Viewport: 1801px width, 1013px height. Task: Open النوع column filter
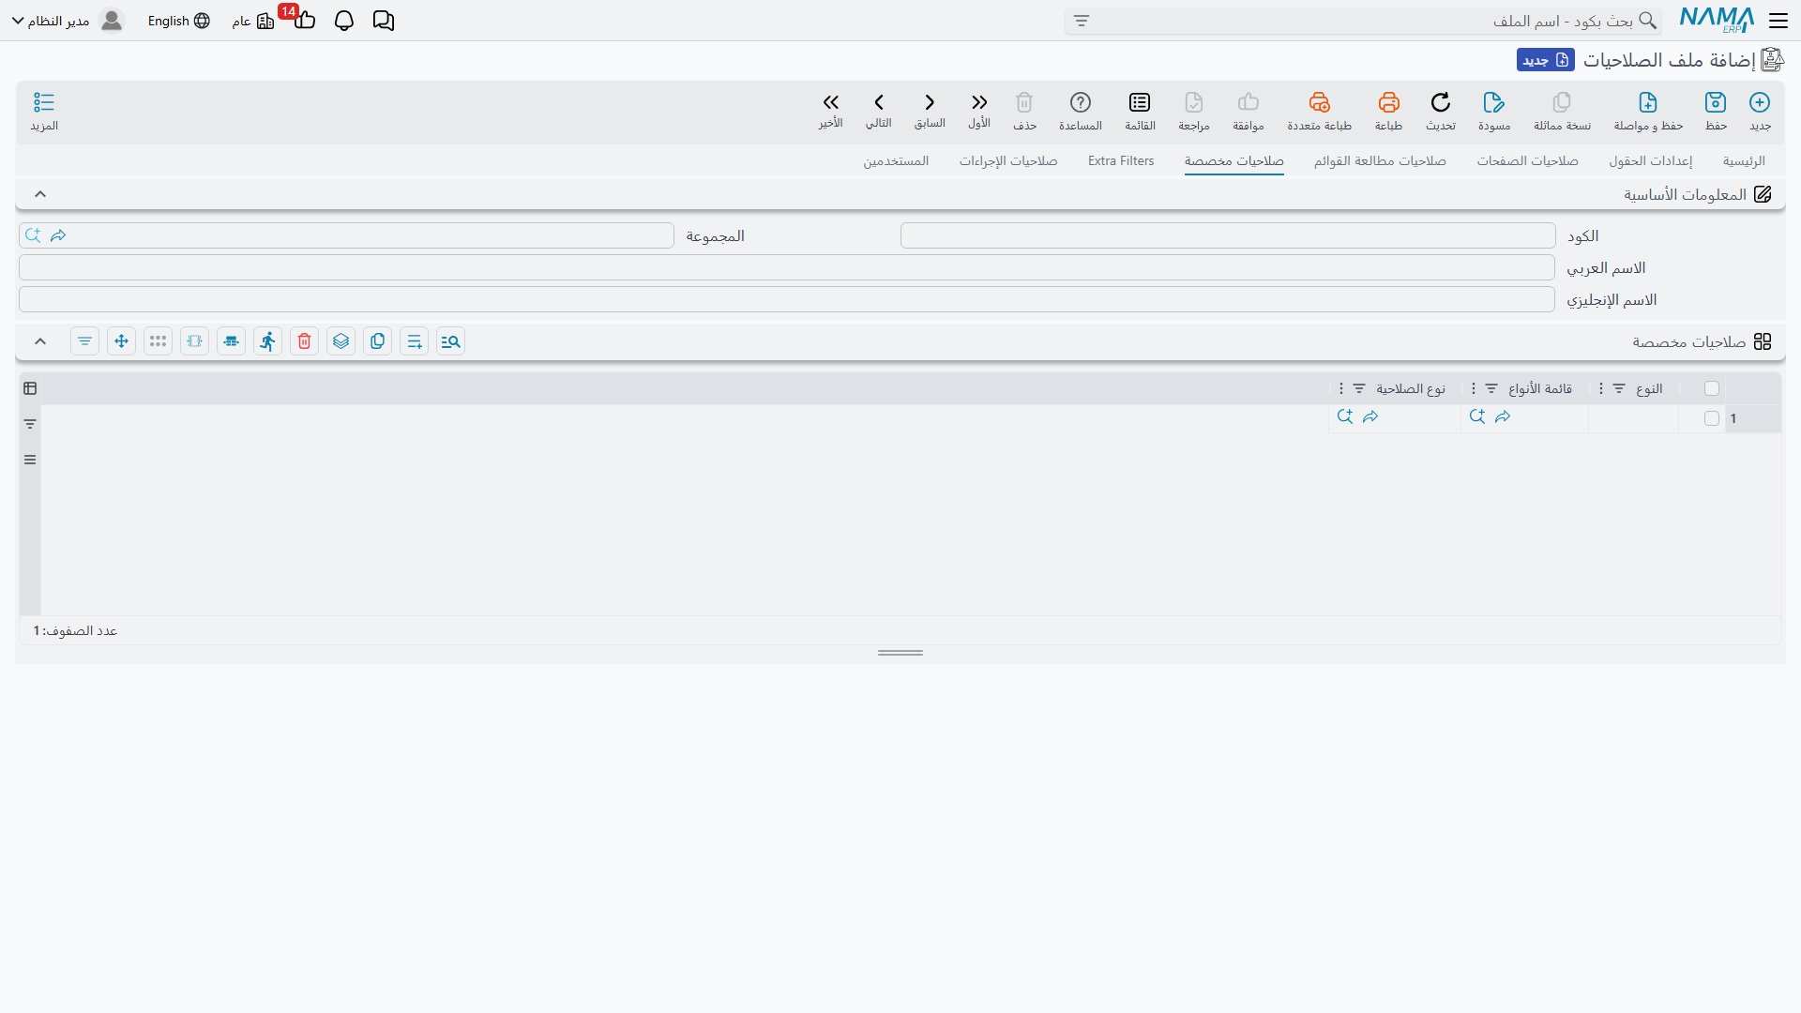(1619, 388)
